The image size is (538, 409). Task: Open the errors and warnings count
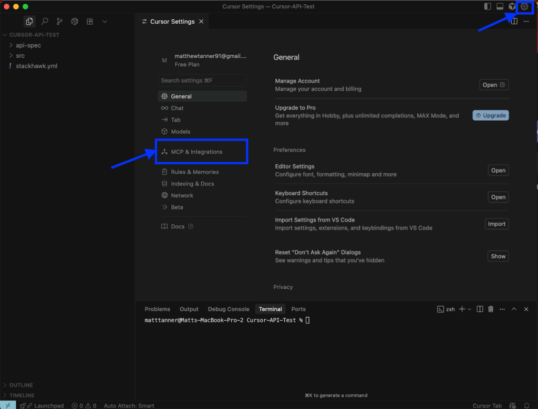(84, 405)
